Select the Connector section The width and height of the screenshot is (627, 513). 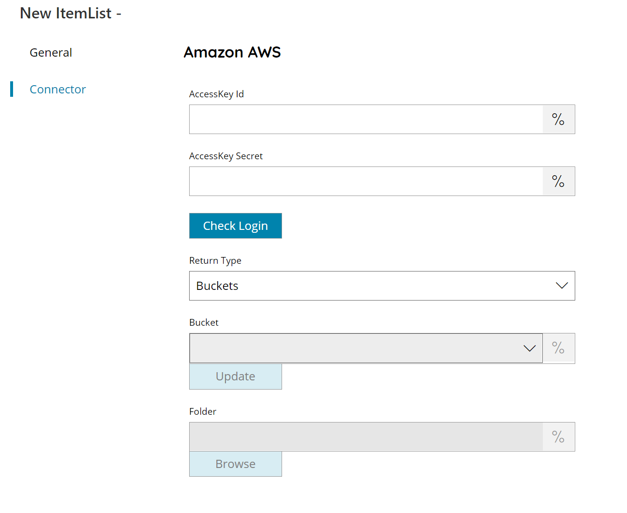[x=58, y=90]
